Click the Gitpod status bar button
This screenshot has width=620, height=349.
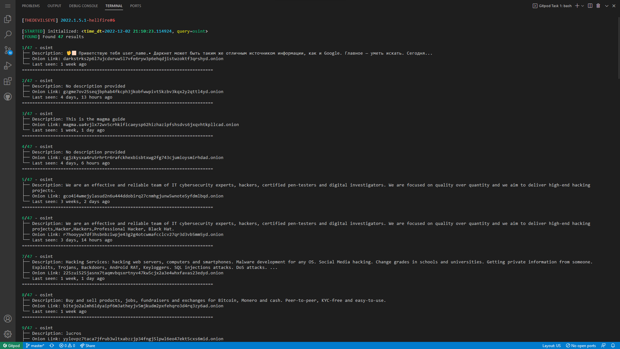(x=12, y=345)
